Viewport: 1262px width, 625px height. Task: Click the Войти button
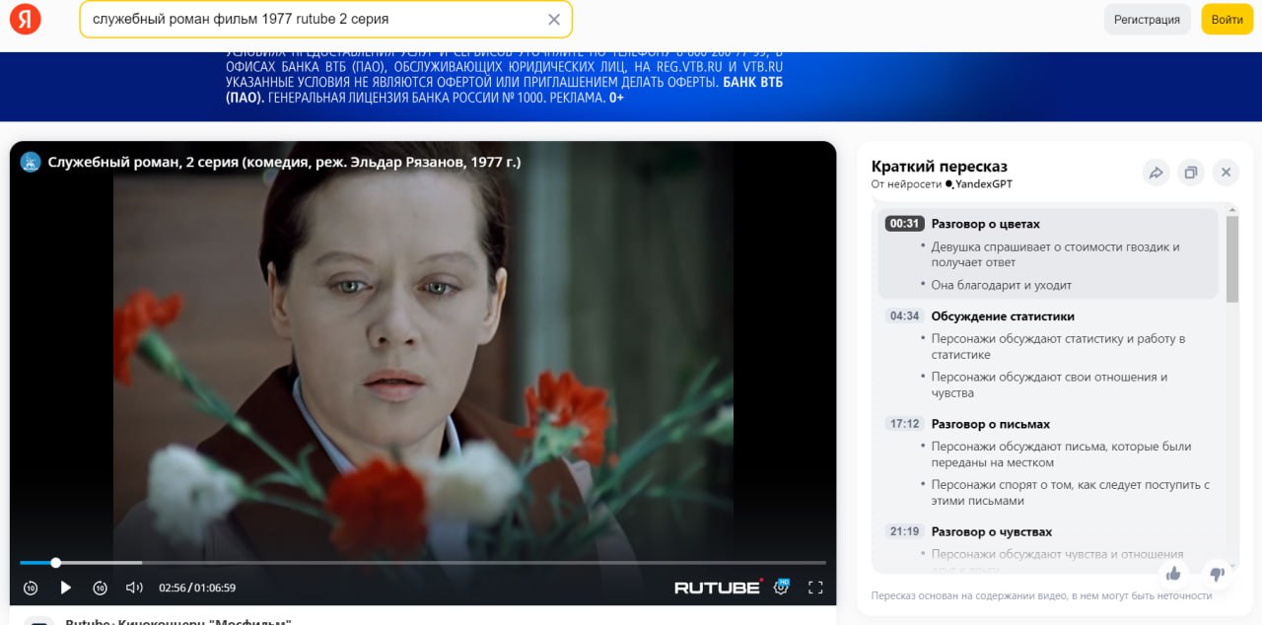coord(1227,20)
